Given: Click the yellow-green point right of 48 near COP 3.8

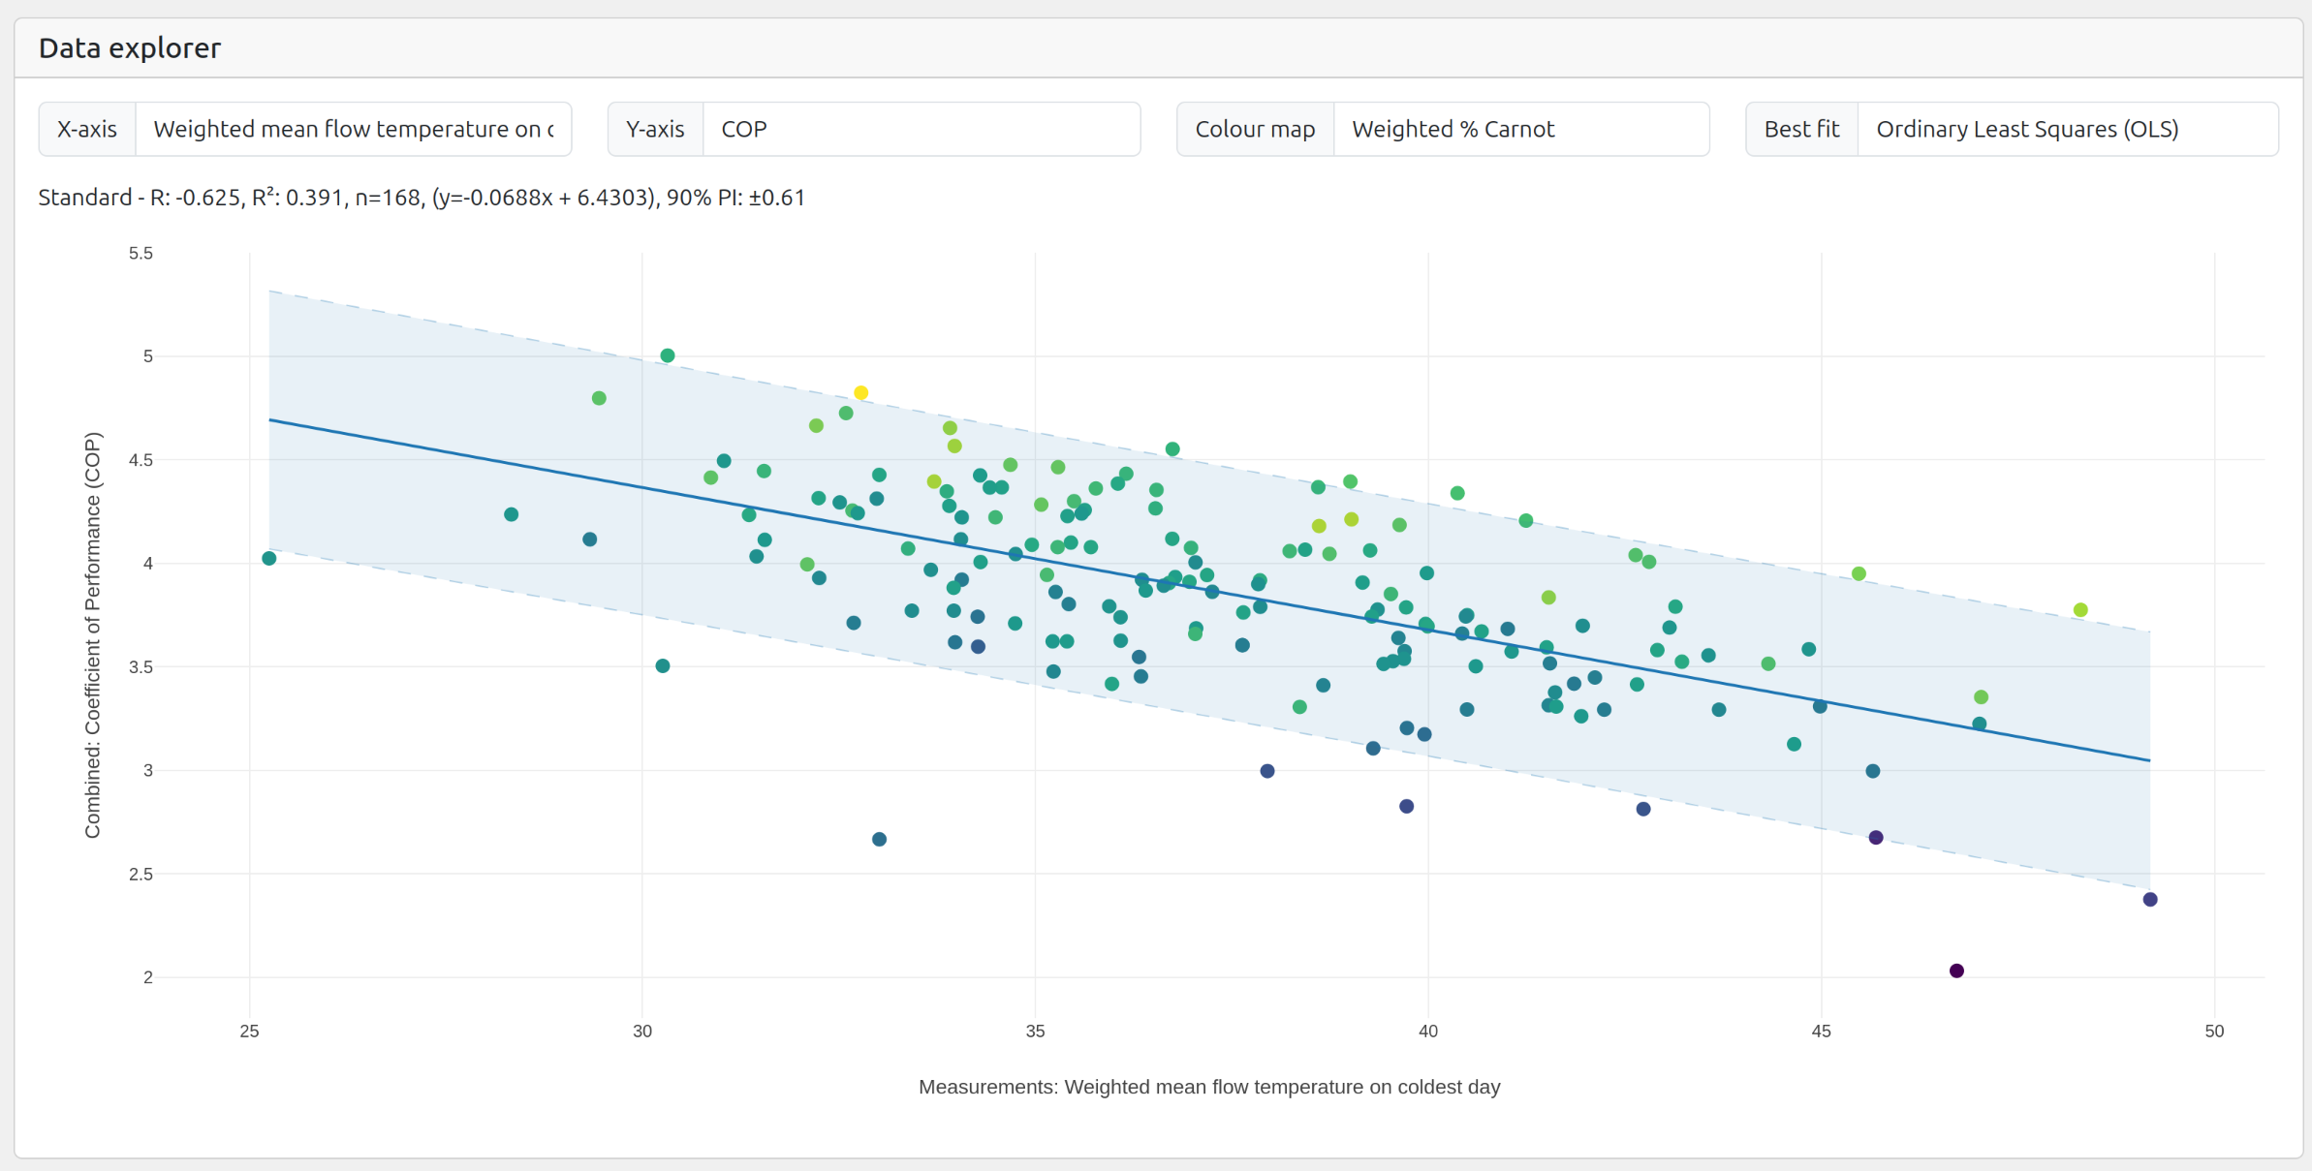Looking at the screenshot, I should (x=2080, y=610).
